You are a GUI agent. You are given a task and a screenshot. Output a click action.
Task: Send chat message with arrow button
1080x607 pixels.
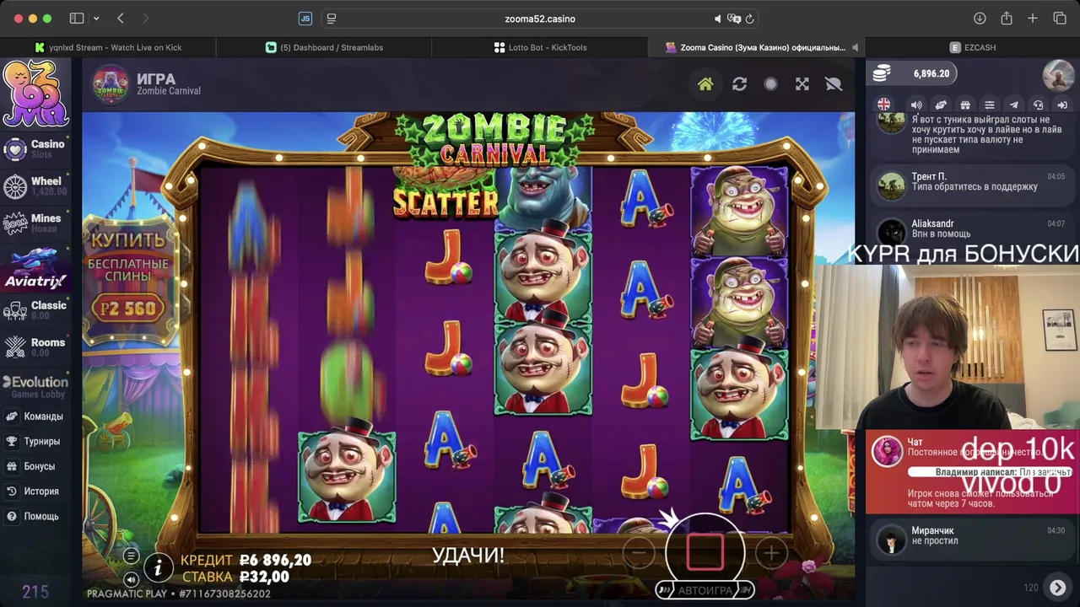1057,588
